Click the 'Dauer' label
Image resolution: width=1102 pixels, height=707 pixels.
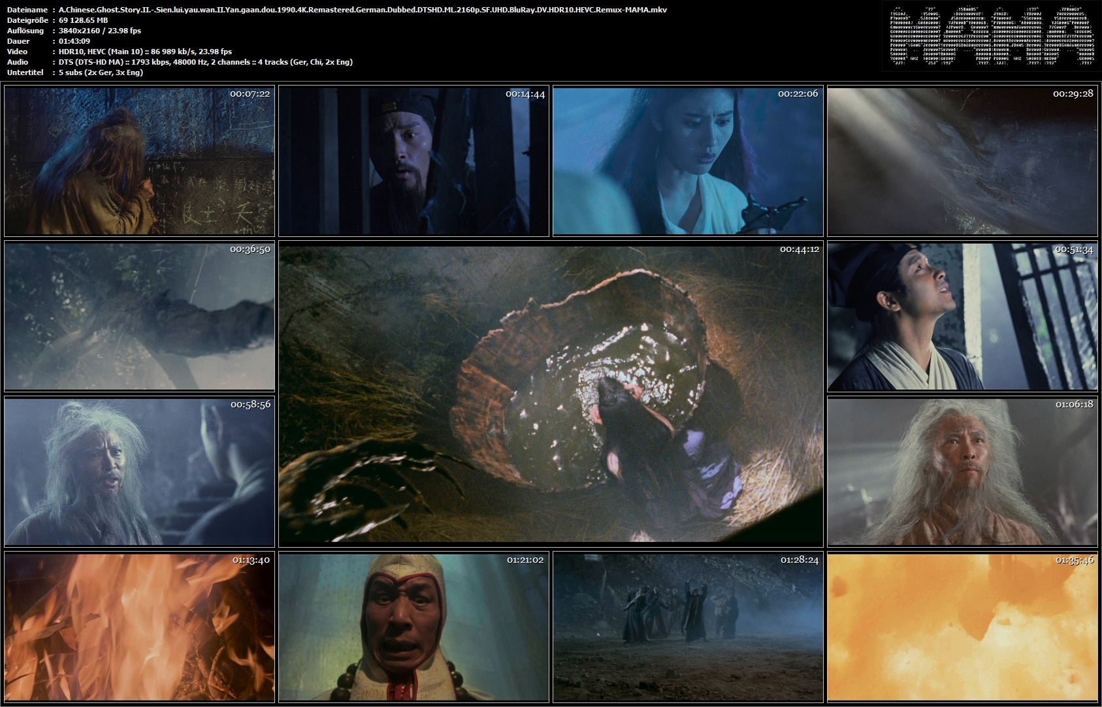pos(18,41)
